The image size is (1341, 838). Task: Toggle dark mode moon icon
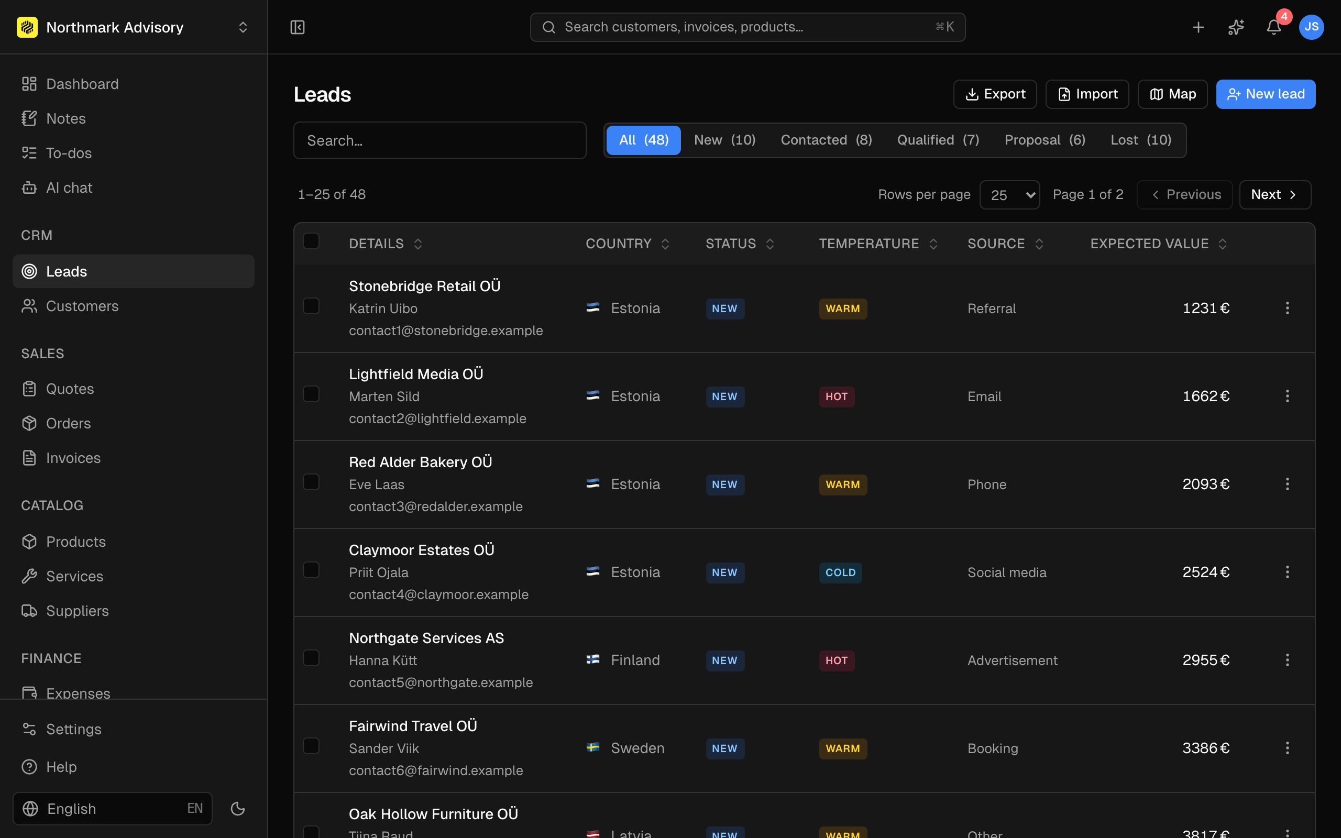click(238, 809)
